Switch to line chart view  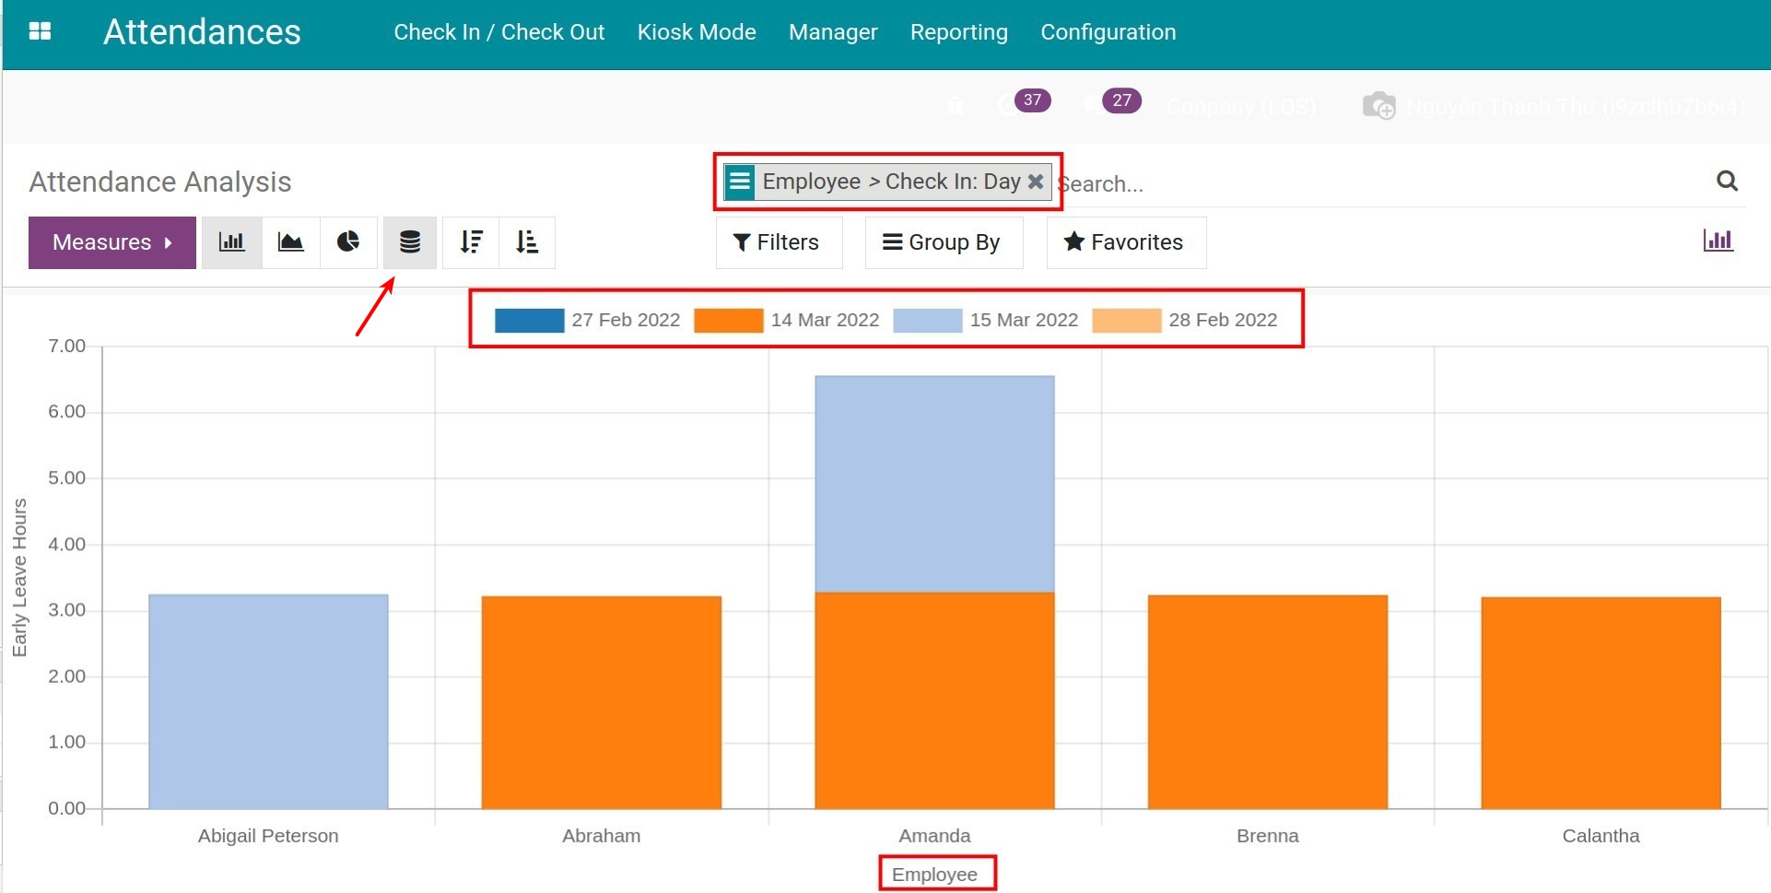(x=291, y=242)
